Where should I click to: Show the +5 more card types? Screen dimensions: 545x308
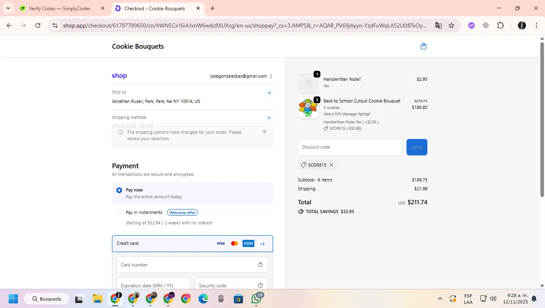click(262, 244)
